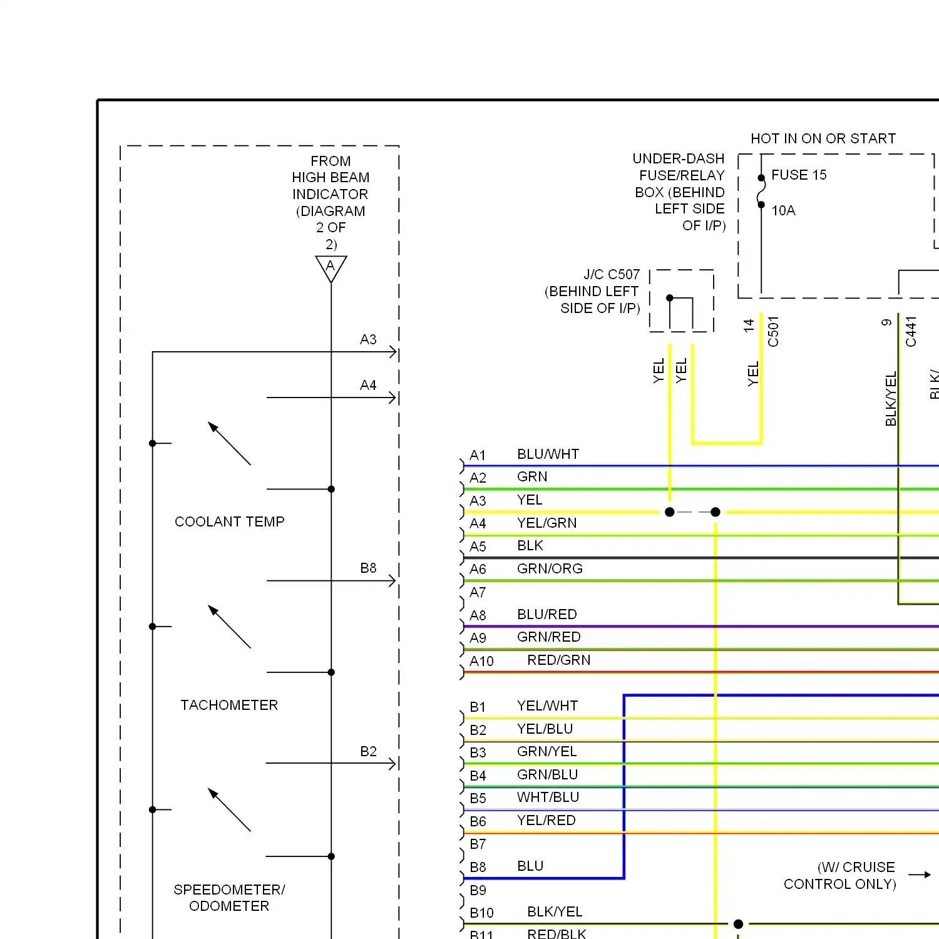Click the B2 terminal label in gauge box
939x939 pixels.
pos(368,752)
